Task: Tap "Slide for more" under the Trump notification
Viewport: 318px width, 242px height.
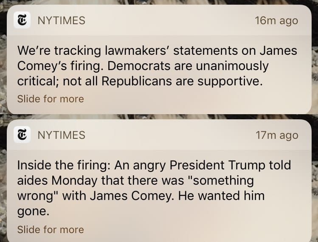Action: (x=51, y=230)
